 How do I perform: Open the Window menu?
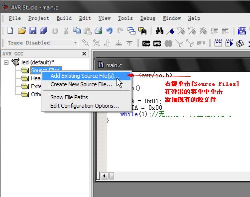172,18
